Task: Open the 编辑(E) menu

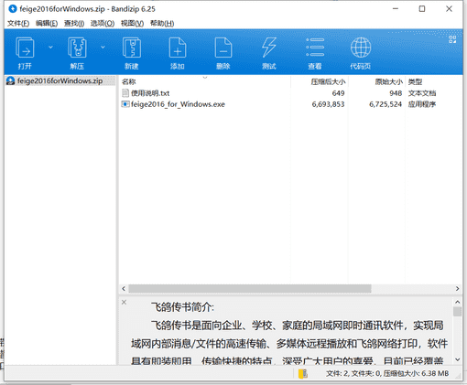Action: pos(47,23)
